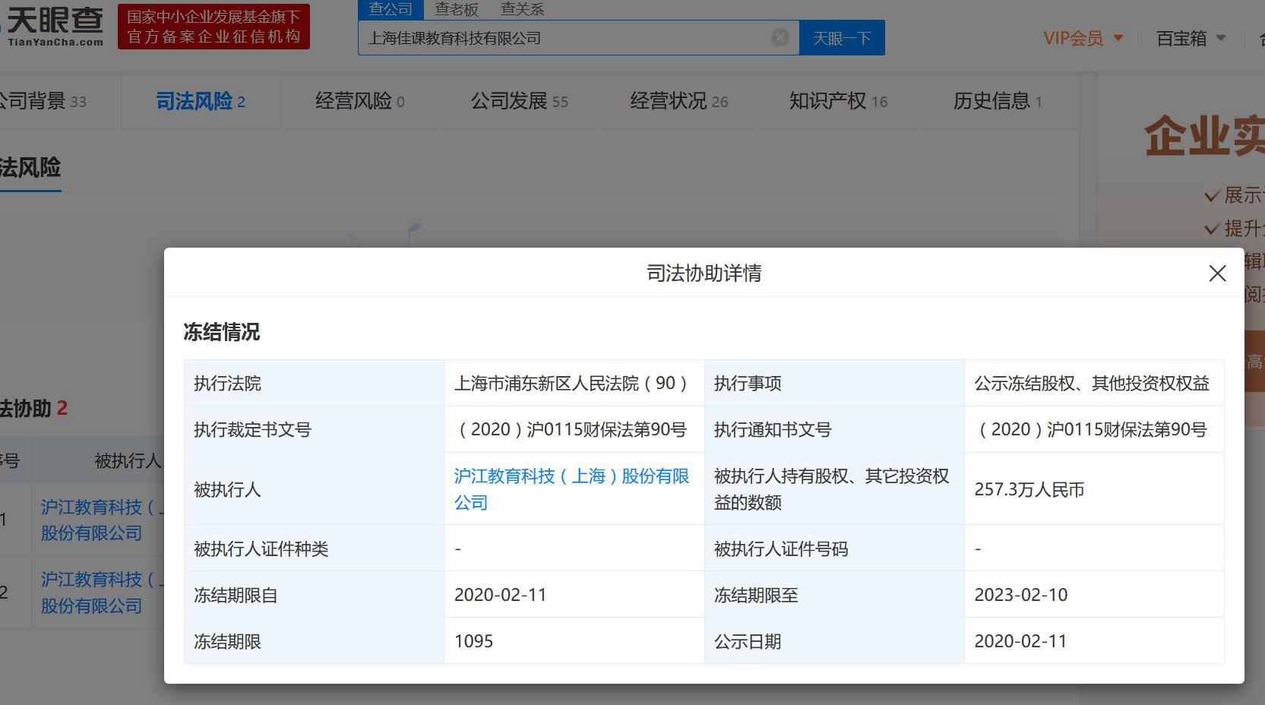This screenshot has width=1265, height=705.
Task: Click the 司法协助详情 dialog title
Action: click(704, 273)
